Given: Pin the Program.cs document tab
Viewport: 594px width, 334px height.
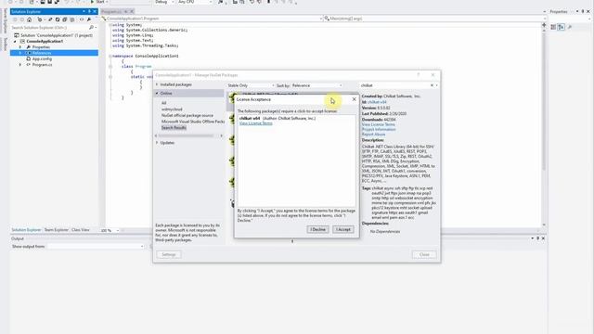Looking at the screenshot, I should (126, 11).
